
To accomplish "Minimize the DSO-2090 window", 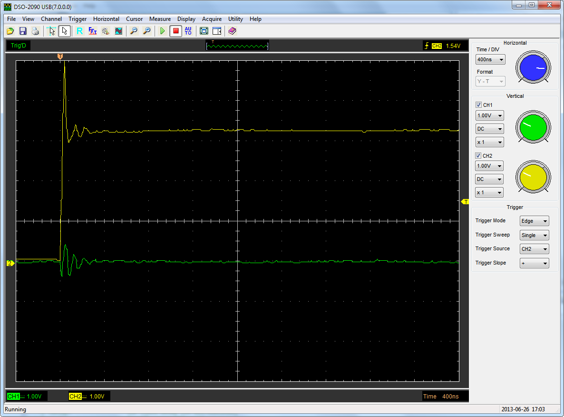I will click(519, 5).
